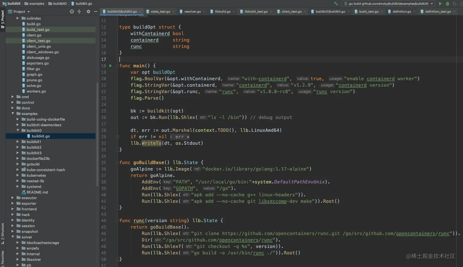Run the buildkit0 configuration via green play icon
This screenshot has width=463, height=267.
click(440, 4)
